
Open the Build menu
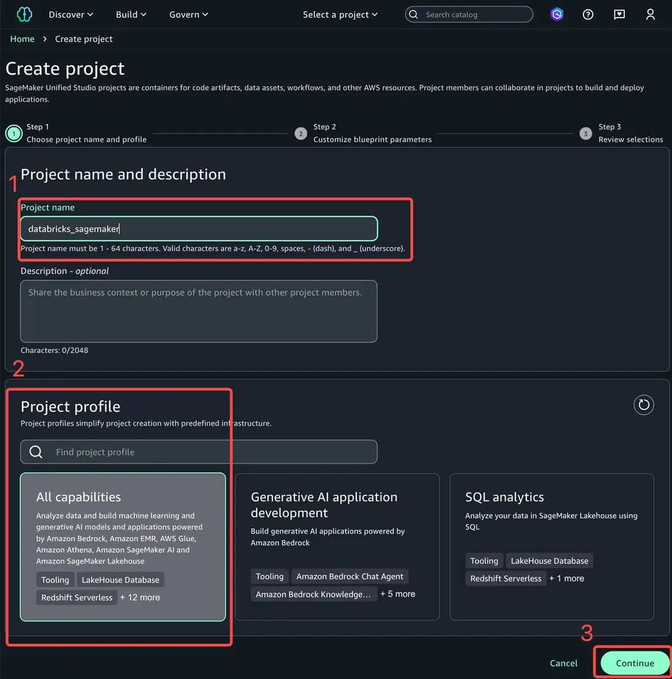point(131,14)
